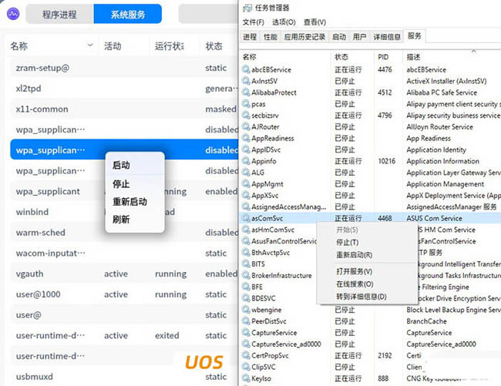Open 选项(O) menu in Task Manager

(x=284, y=22)
